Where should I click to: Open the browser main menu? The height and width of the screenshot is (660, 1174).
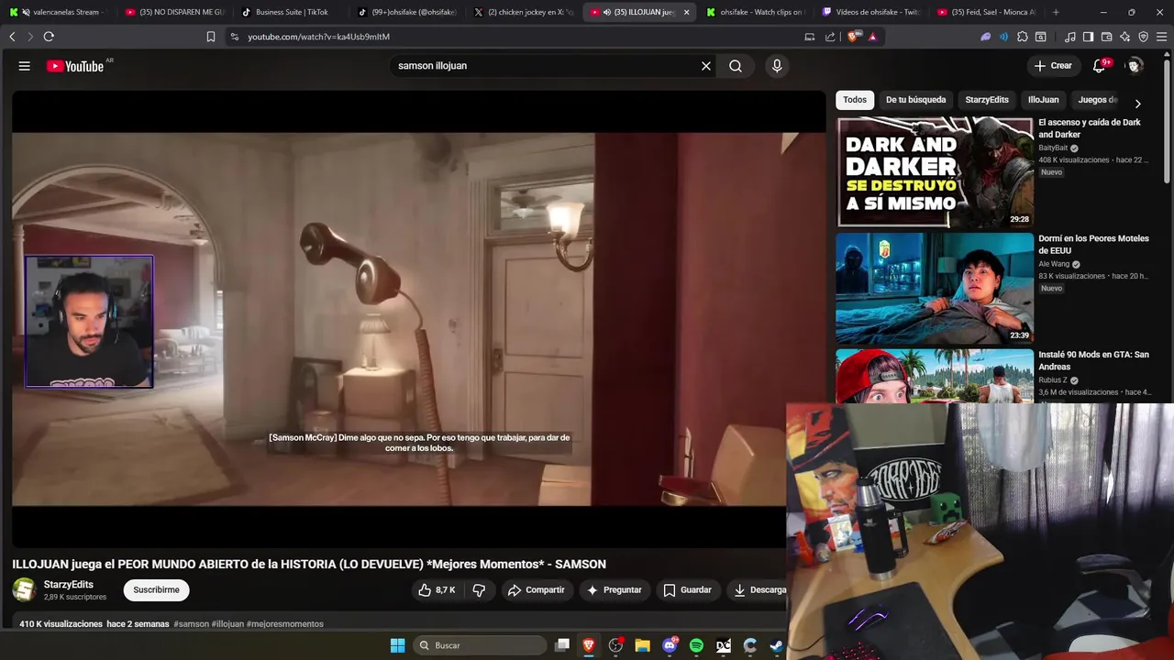[1160, 37]
